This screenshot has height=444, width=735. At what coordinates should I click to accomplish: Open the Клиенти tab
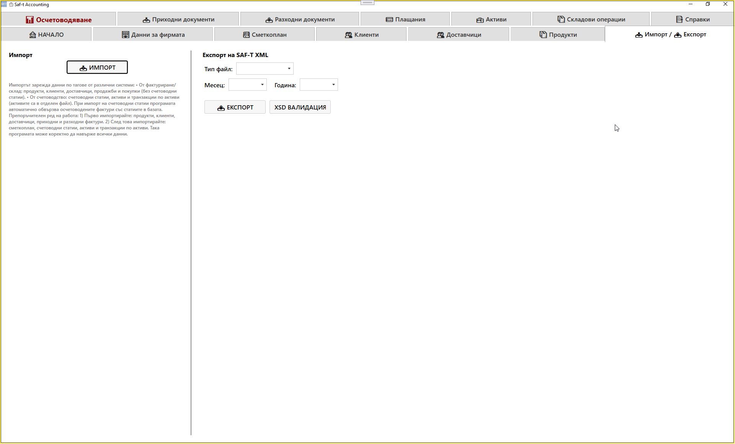(361, 34)
